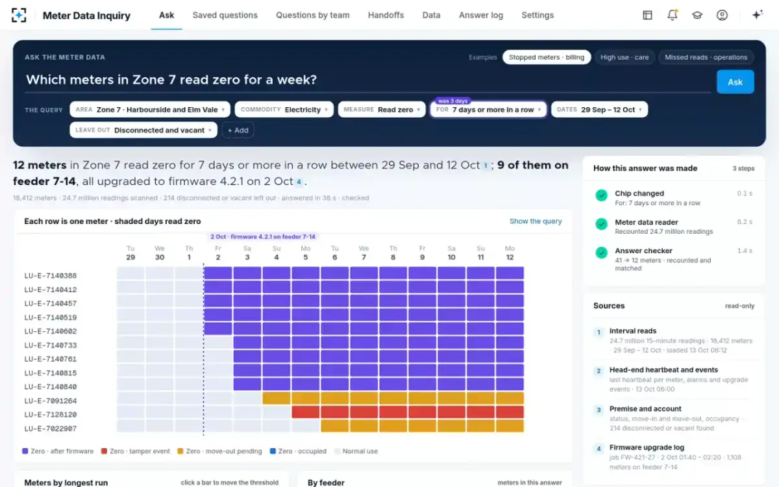Click the red tamper cell for LU-E-7128120 on Mo 5
This screenshot has height=487, width=779.
tap(305, 412)
